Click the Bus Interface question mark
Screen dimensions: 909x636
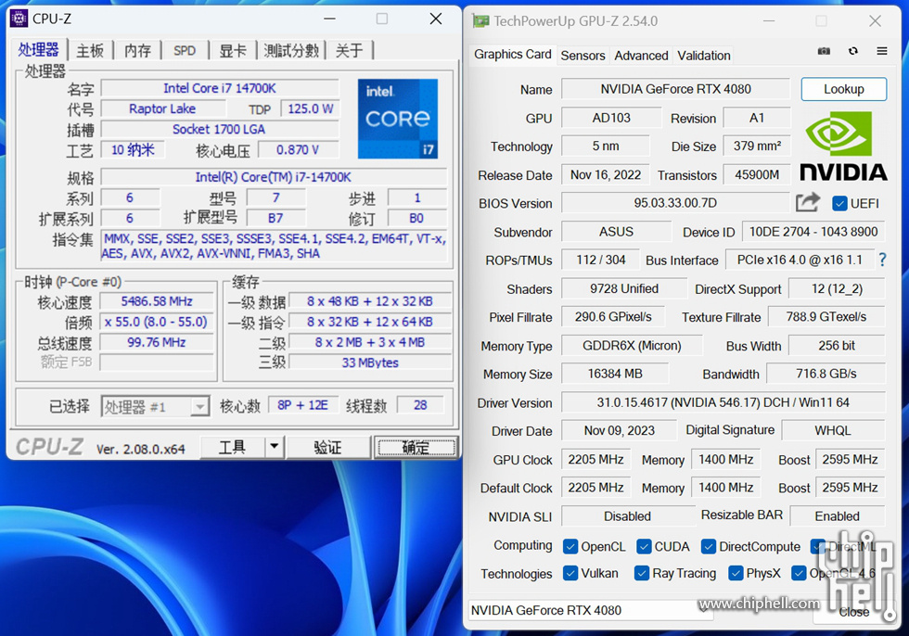pos(882,260)
